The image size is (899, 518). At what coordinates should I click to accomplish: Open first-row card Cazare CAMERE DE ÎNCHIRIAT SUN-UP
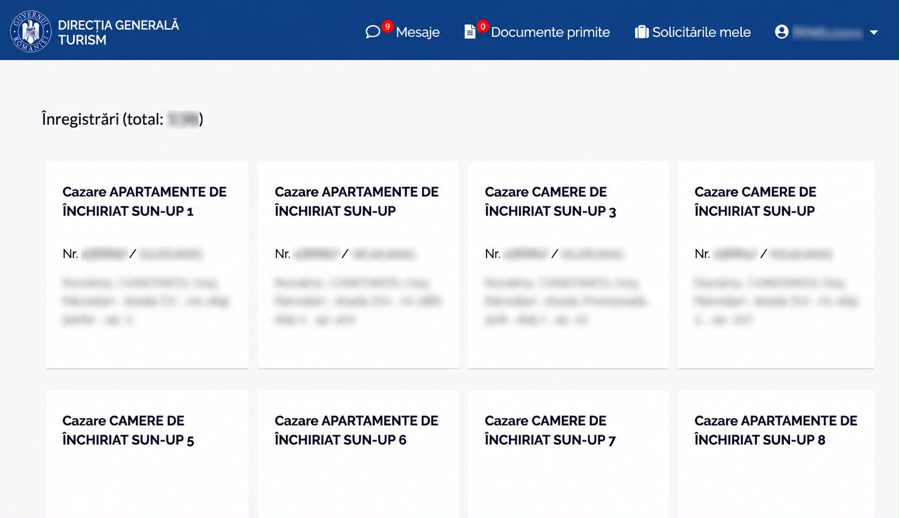[776, 265]
